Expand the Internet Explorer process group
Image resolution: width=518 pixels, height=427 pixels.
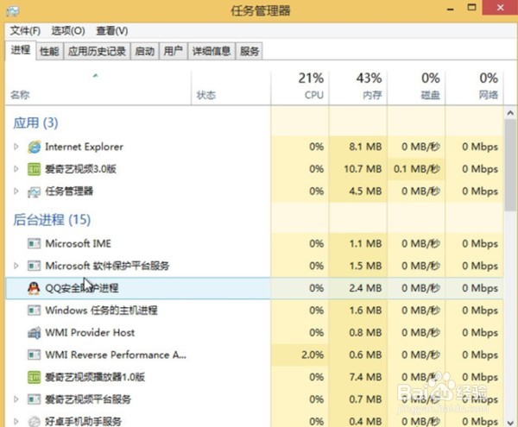16,147
